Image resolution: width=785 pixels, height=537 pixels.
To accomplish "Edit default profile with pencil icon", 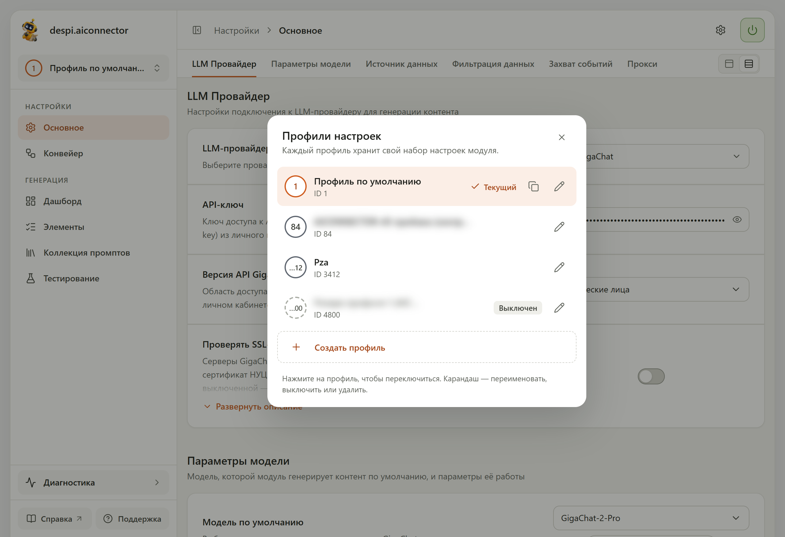I will coord(559,186).
